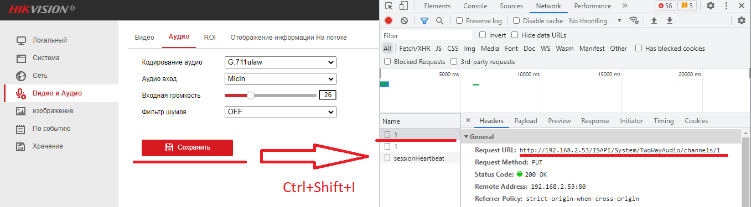Open the Payload tab
The image size is (751, 207).
(x=525, y=121)
